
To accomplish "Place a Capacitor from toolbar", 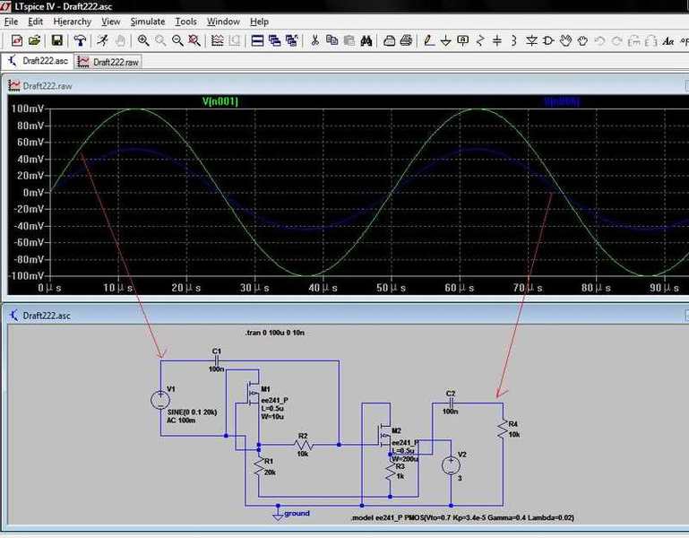I will click(x=497, y=41).
